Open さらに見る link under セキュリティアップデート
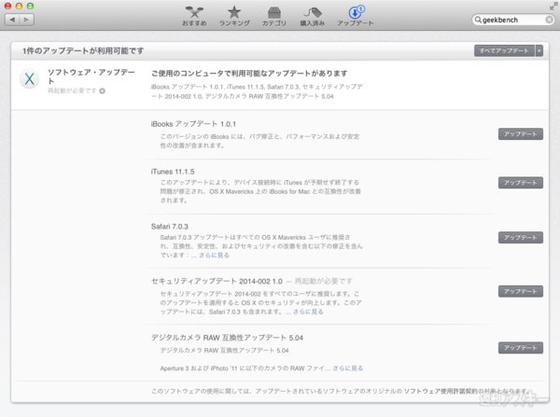This screenshot has width=560, height=417. click(308, 312)
